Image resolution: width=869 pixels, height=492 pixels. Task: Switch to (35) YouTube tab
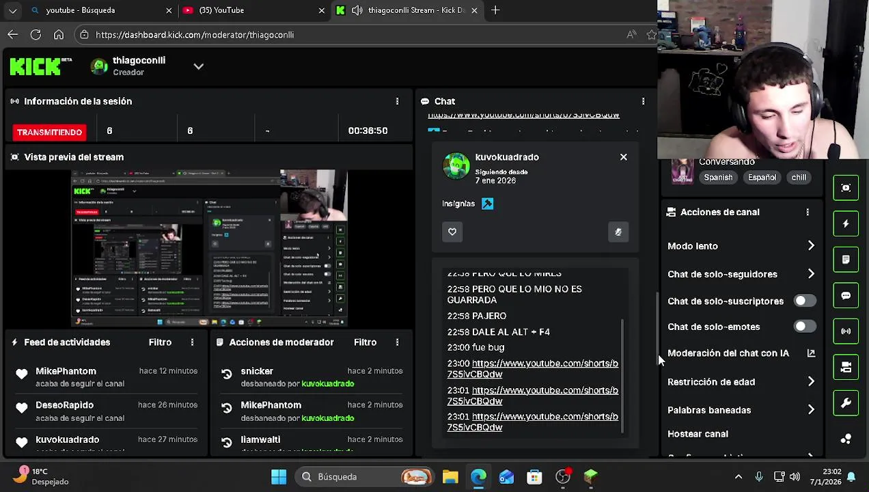[x=253, y=10]
